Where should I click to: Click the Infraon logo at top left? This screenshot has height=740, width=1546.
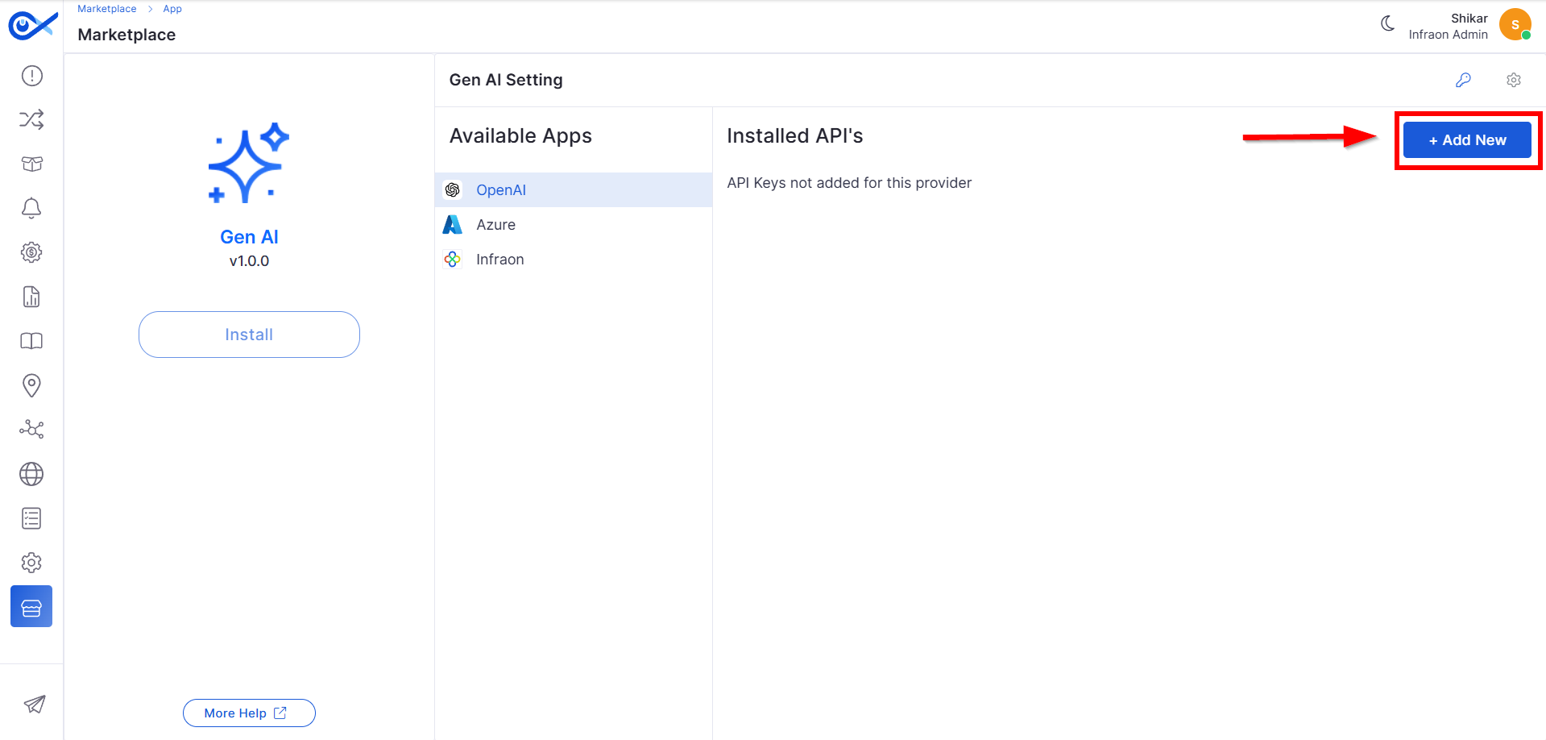[32, 26]
